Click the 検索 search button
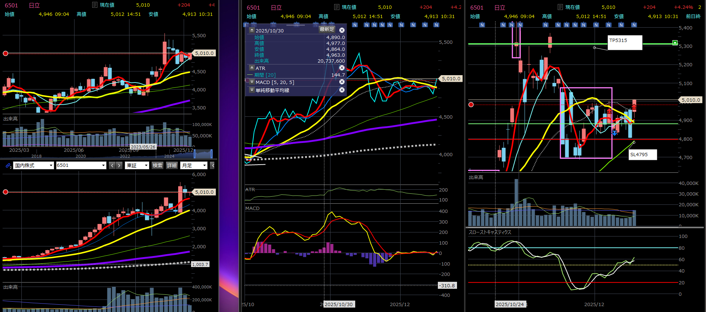Viewport: 706px width, 312px height. [x=158, y=165]
